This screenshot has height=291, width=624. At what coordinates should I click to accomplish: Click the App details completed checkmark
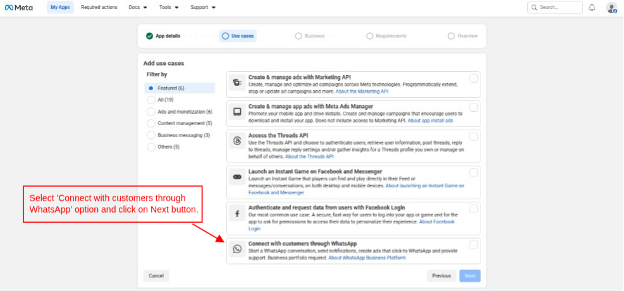(x=149, y=36)
